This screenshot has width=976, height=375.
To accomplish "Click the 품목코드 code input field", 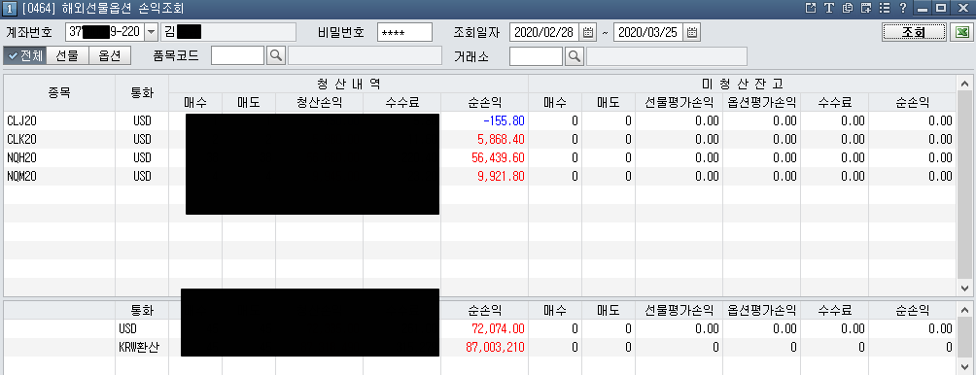I will click(x=238, y=56).
